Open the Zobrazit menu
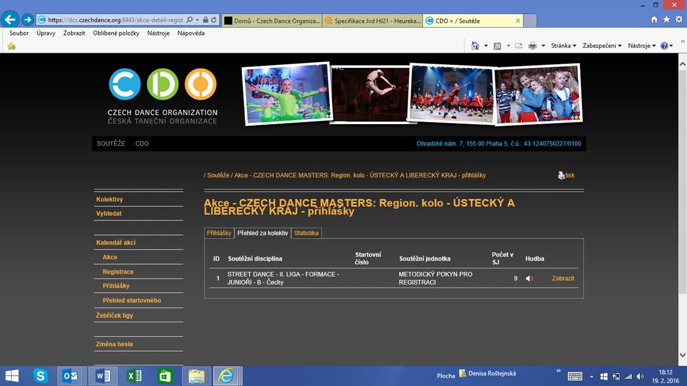This screenshot has height=386, width=687. tap(74, 33)
